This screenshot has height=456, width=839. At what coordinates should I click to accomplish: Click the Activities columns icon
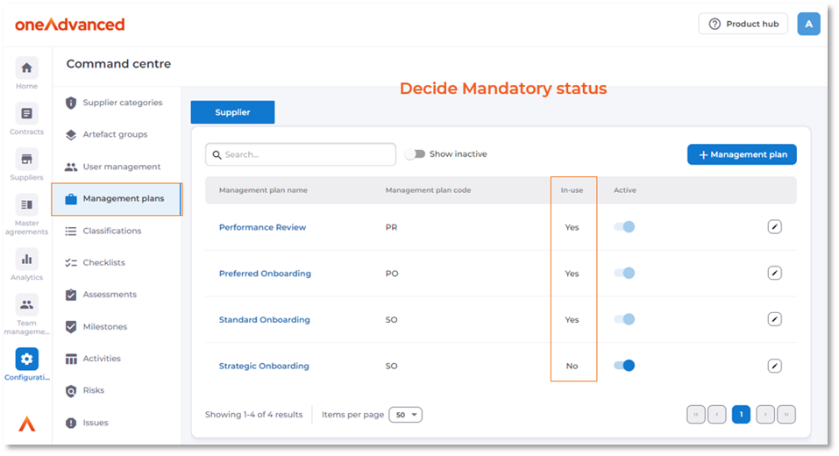[x=71, y=359]
